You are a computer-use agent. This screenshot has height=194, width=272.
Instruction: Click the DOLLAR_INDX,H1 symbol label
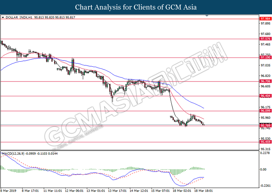[19, 17]
